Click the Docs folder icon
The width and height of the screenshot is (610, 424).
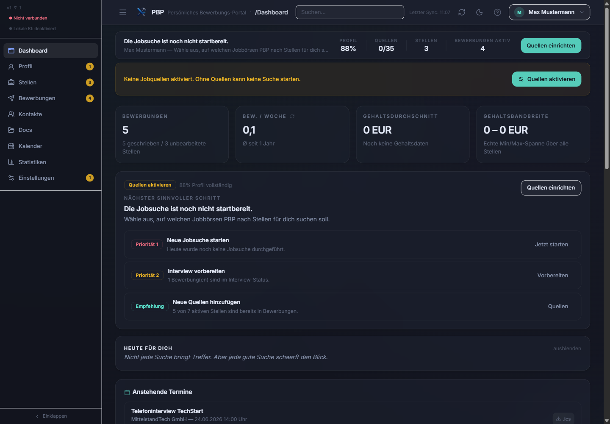11,130
